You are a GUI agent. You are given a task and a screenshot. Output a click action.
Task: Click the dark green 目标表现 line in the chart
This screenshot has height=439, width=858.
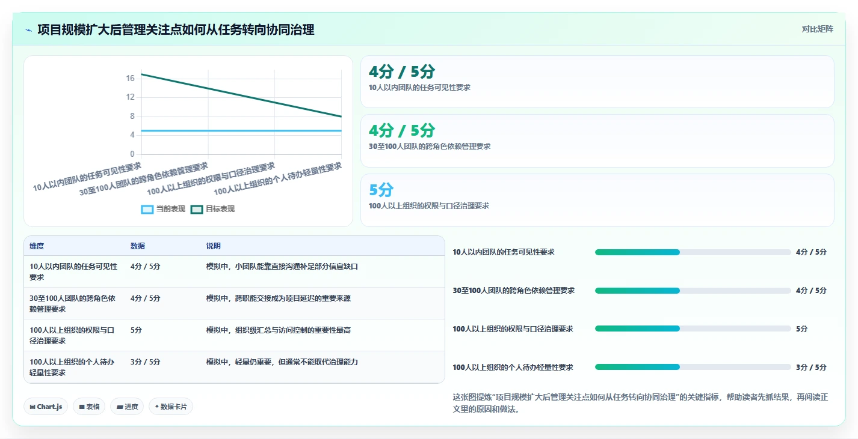pos(241,95)
